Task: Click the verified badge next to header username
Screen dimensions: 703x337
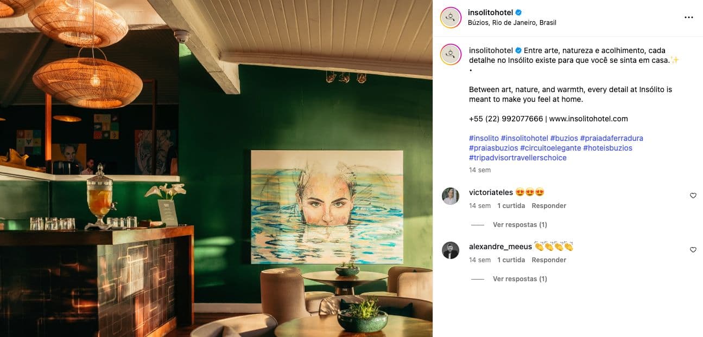Action: [x=518, y=12]
